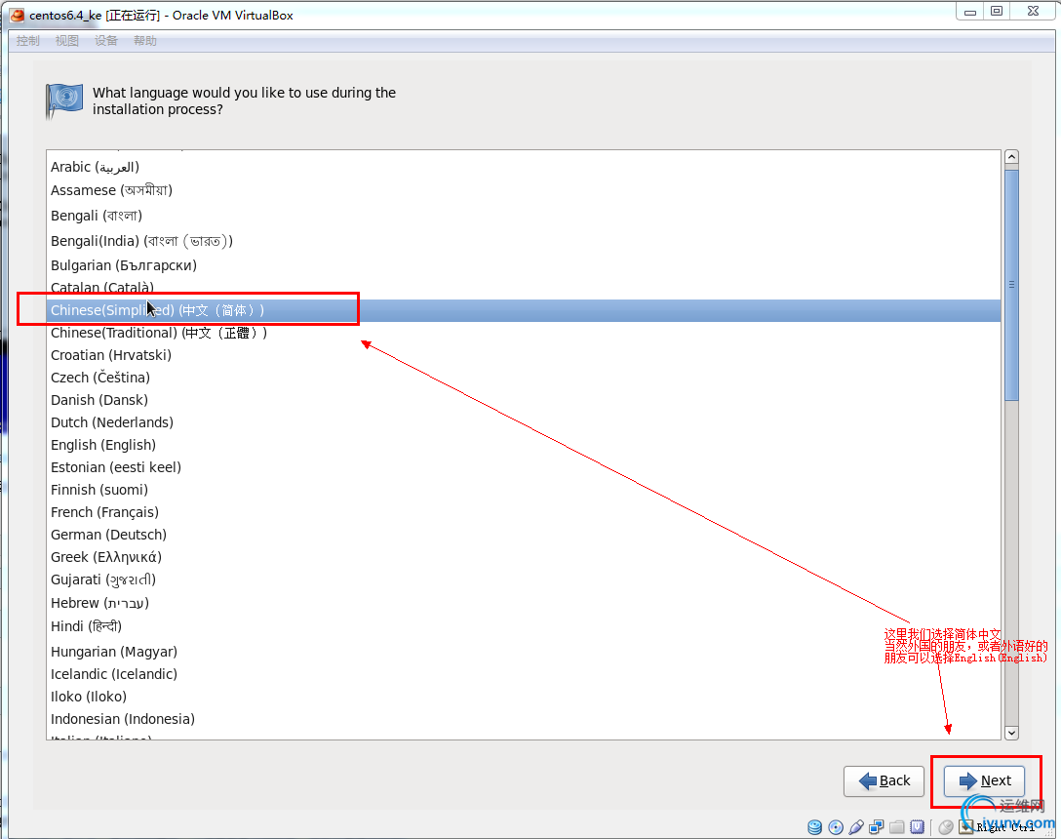
Task: Click the scrollbar up arrow
Action: (1011, 157)
